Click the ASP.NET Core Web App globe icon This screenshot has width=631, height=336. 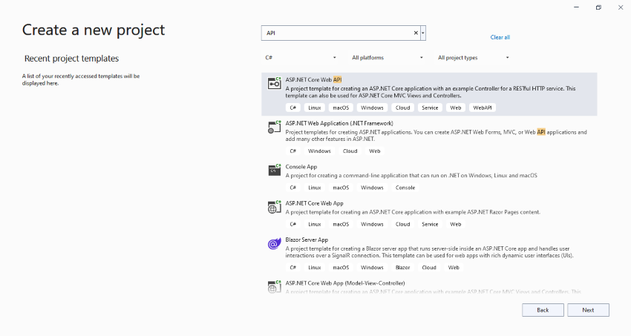pos(274,207)
